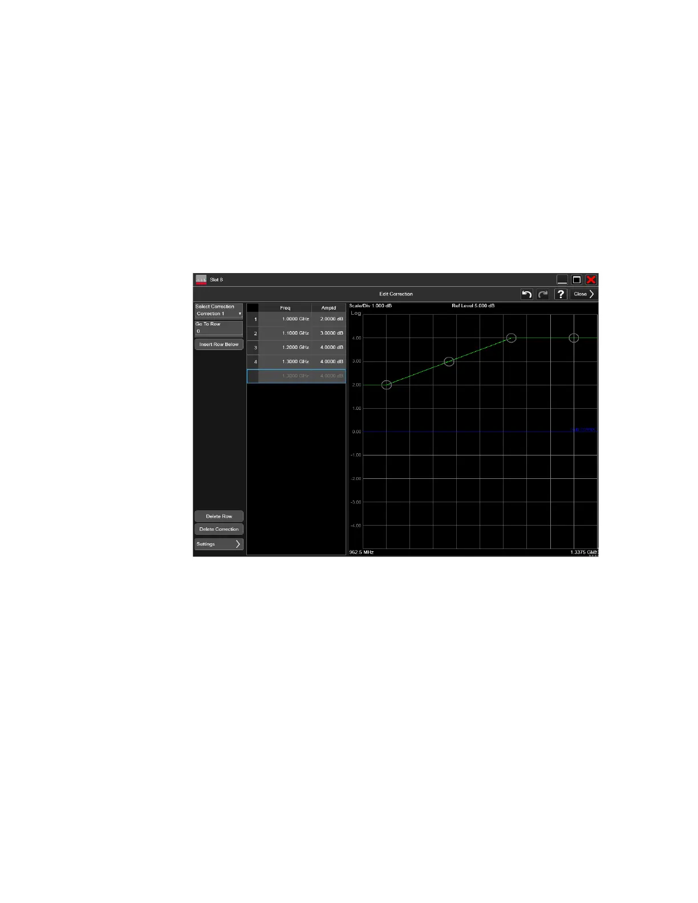The image size is (698, 903).
Task: Select row 4 frequency 1.3000 GHz cell
Action: [285, 362]
